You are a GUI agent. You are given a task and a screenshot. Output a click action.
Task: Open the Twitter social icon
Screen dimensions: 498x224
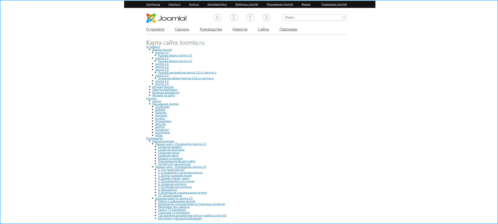217,17
